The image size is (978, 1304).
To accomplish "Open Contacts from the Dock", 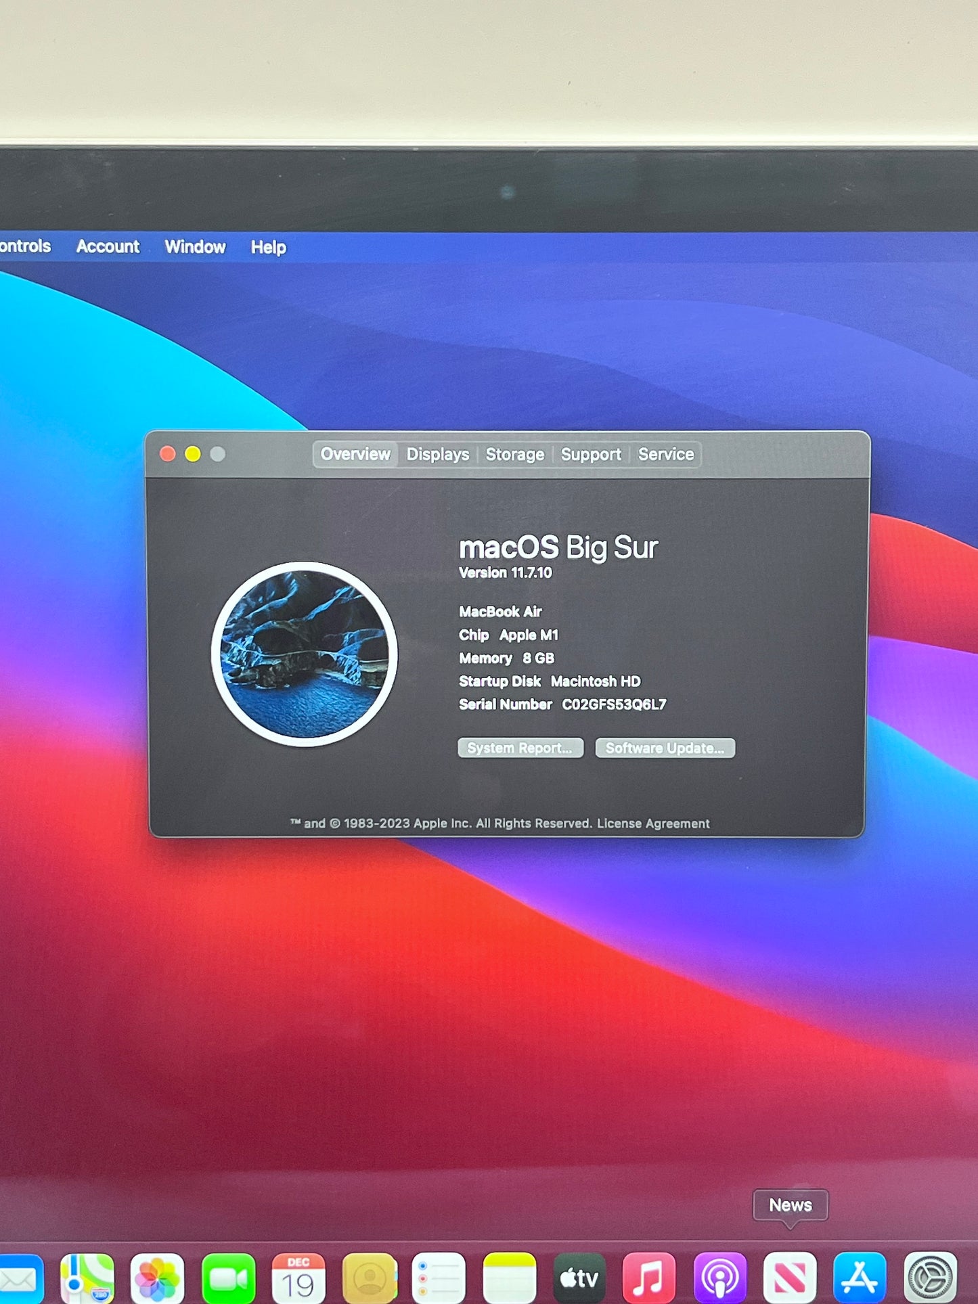I will point(370,1278).
